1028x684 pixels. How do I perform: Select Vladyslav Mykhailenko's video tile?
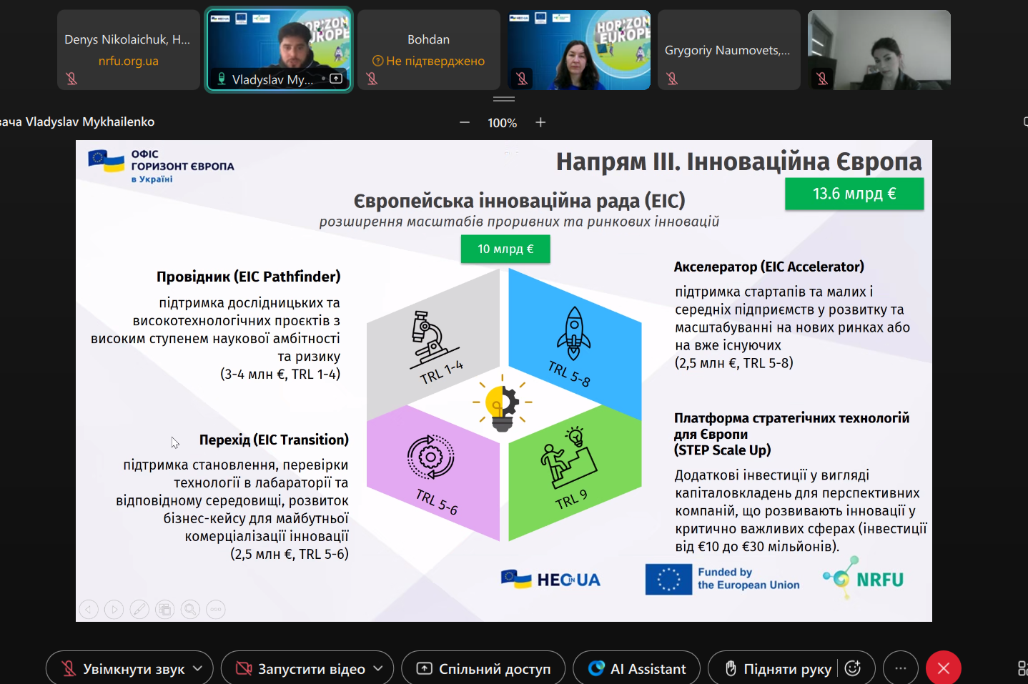(279, 50)
